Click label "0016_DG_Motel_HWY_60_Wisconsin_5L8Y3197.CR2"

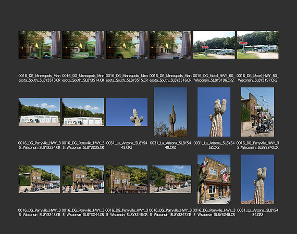(257, 78)
